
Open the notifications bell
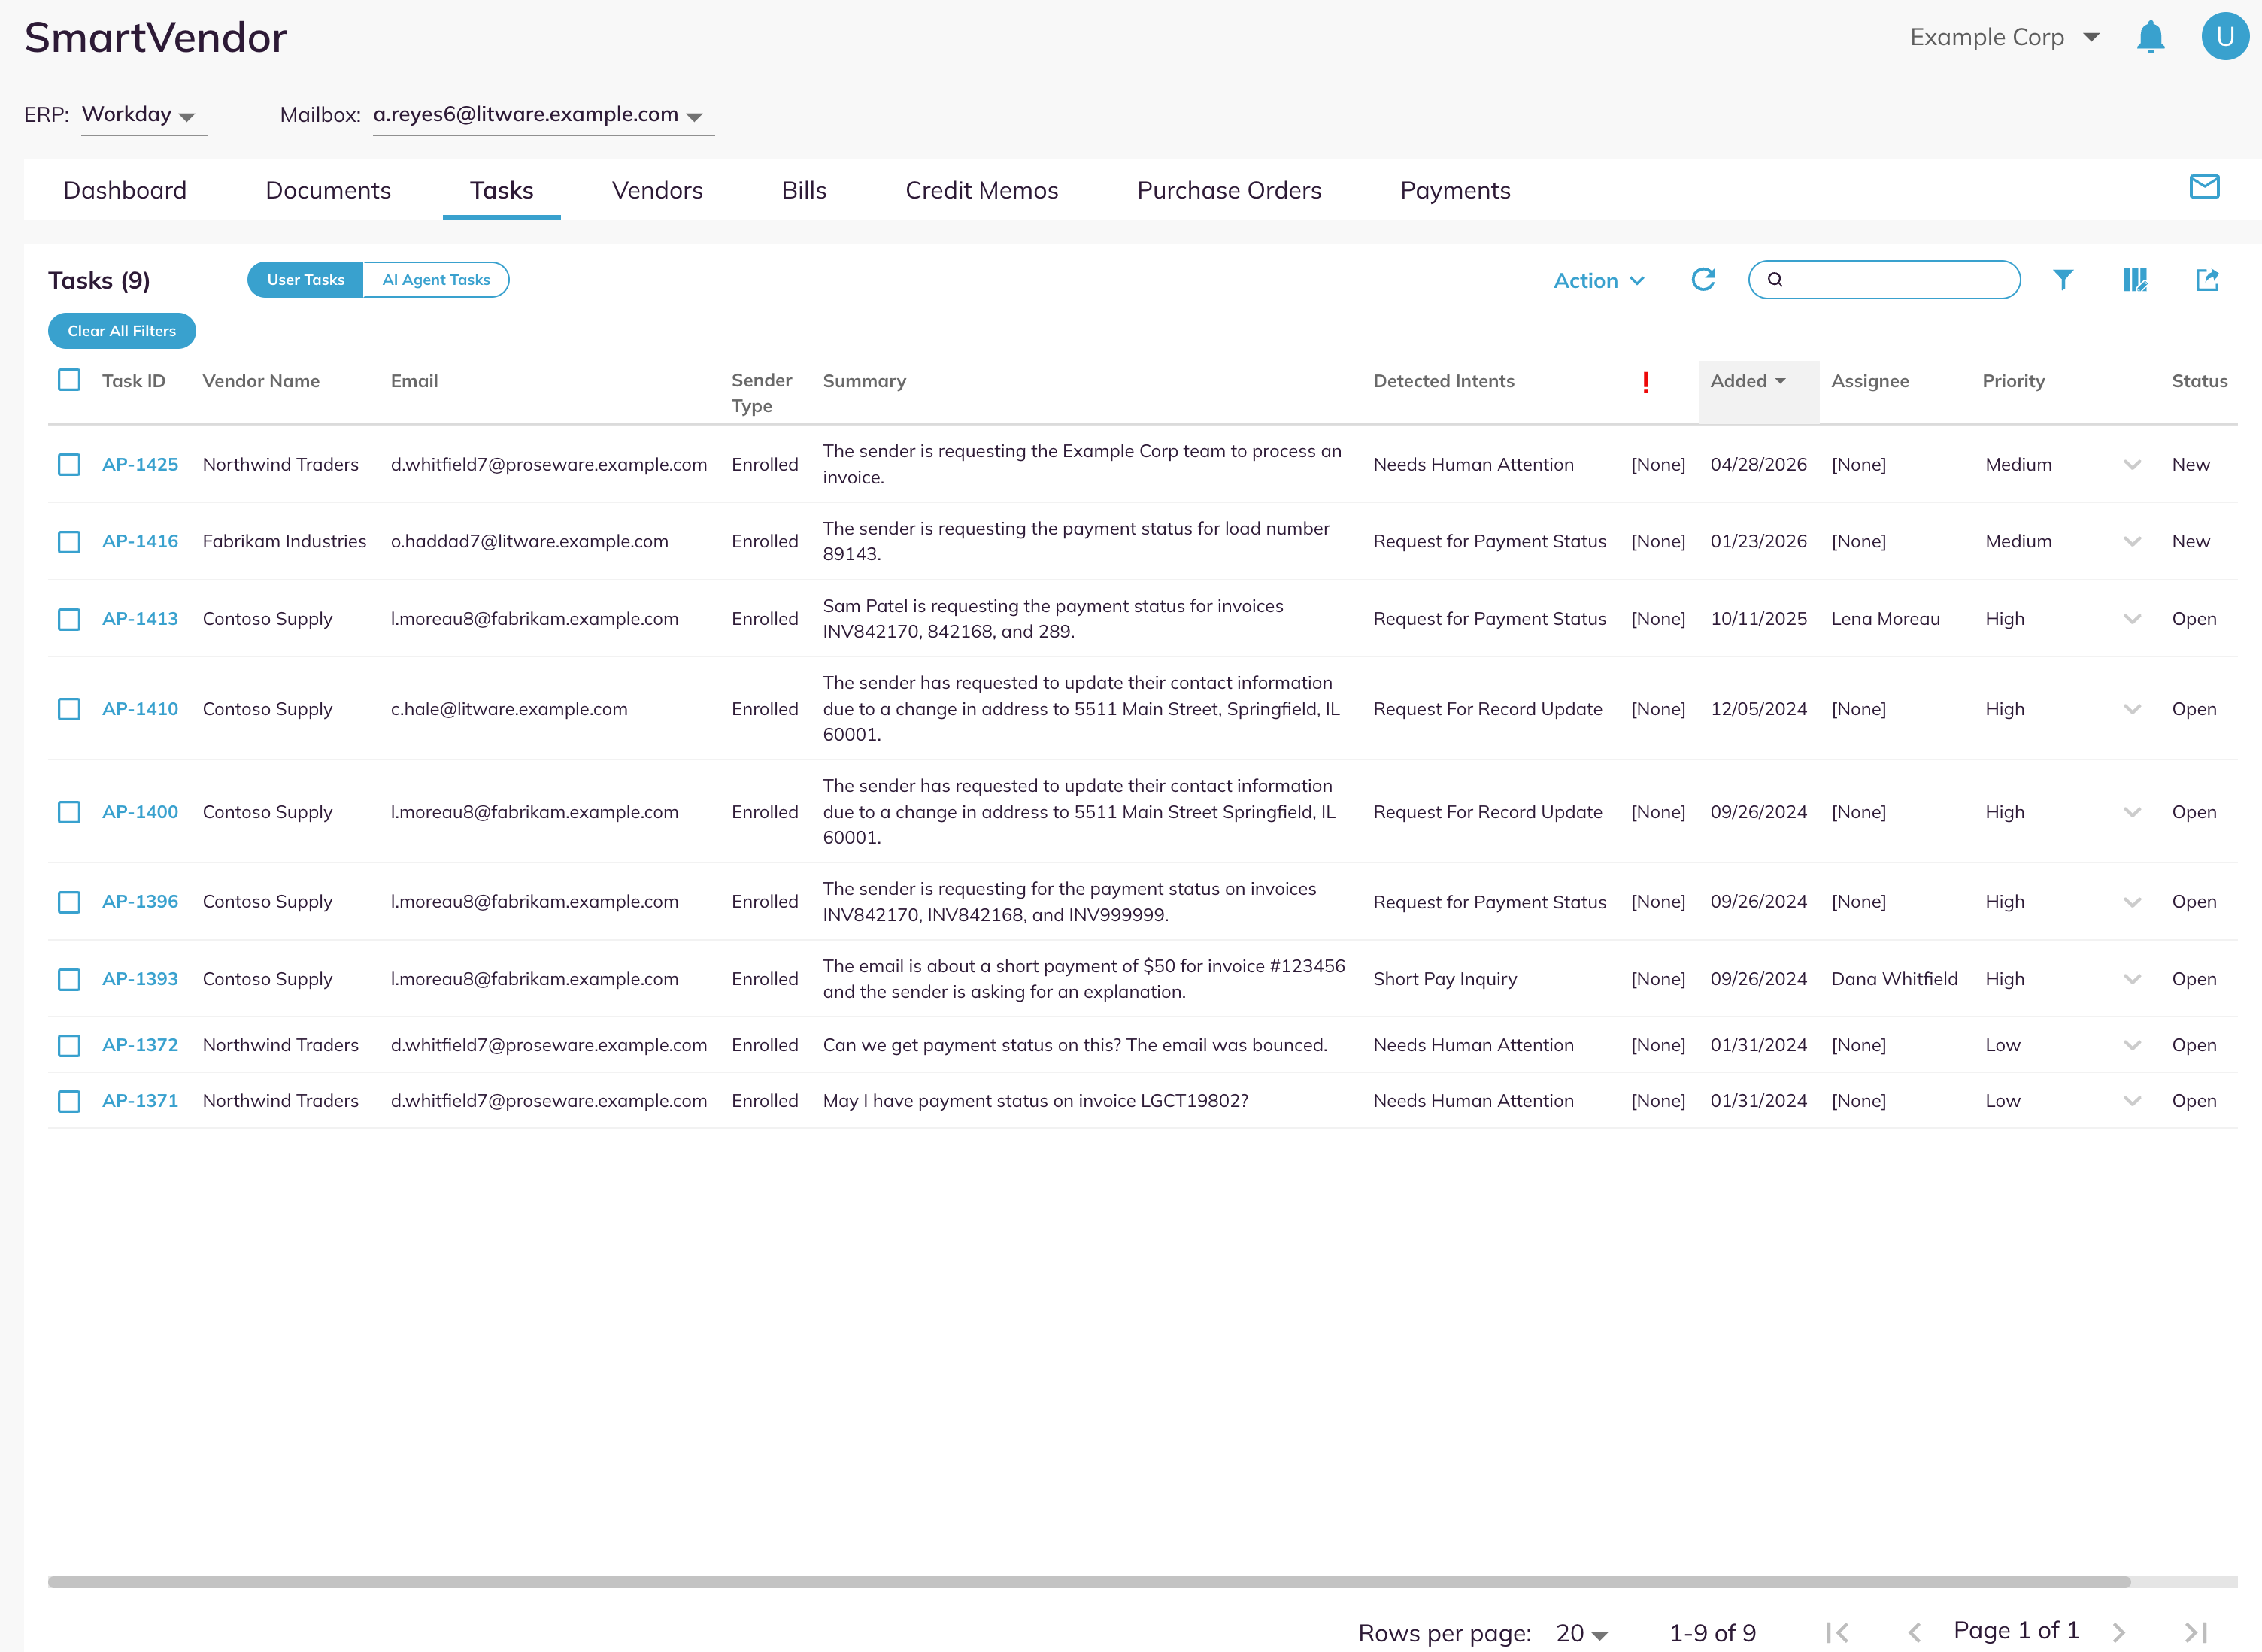click(2150, 37)
